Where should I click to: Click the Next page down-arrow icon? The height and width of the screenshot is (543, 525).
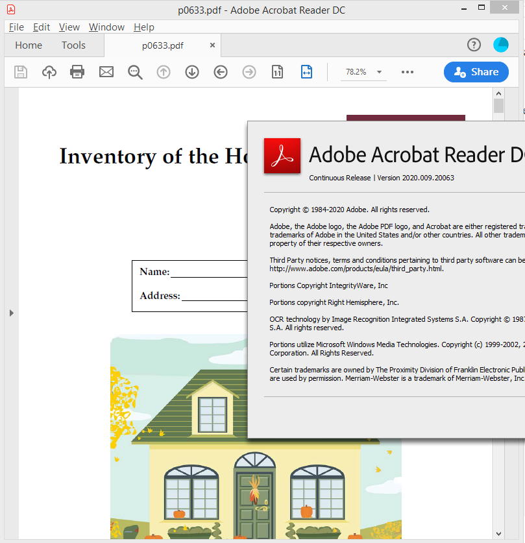tap(191, 72)
